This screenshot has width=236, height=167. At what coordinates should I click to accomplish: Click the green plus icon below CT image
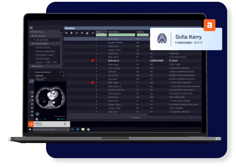click(x=40, y=119)
